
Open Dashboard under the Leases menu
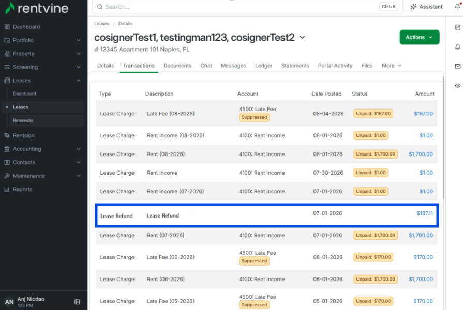24,94
